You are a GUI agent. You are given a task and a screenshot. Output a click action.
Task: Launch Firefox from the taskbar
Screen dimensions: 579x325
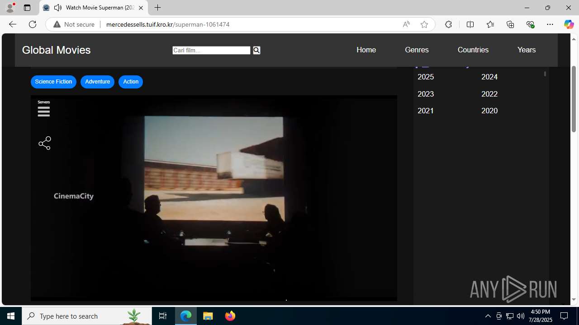pyautogui.click(x=230, y=316)
